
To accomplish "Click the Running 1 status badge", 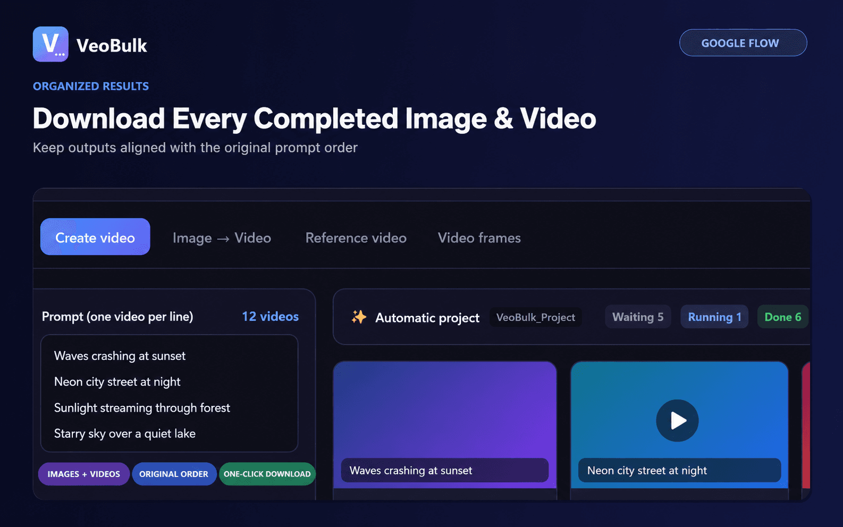I will click(x=714, y=317).
